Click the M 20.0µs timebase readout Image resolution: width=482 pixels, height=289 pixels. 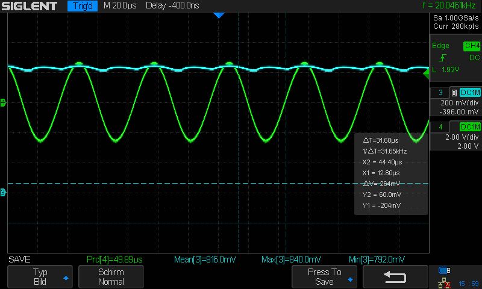tap(120, 5)
